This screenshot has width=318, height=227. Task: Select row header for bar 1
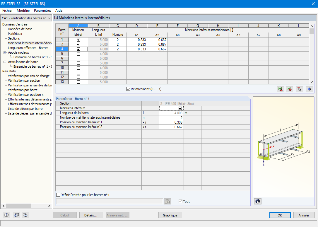pos(62,40)
